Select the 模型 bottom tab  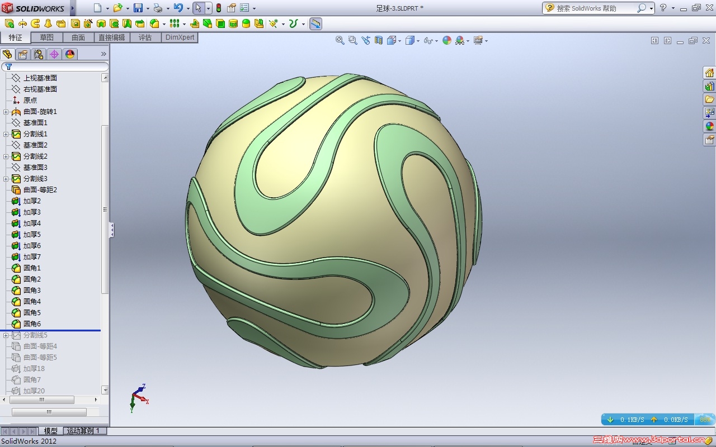click(50, 431)
